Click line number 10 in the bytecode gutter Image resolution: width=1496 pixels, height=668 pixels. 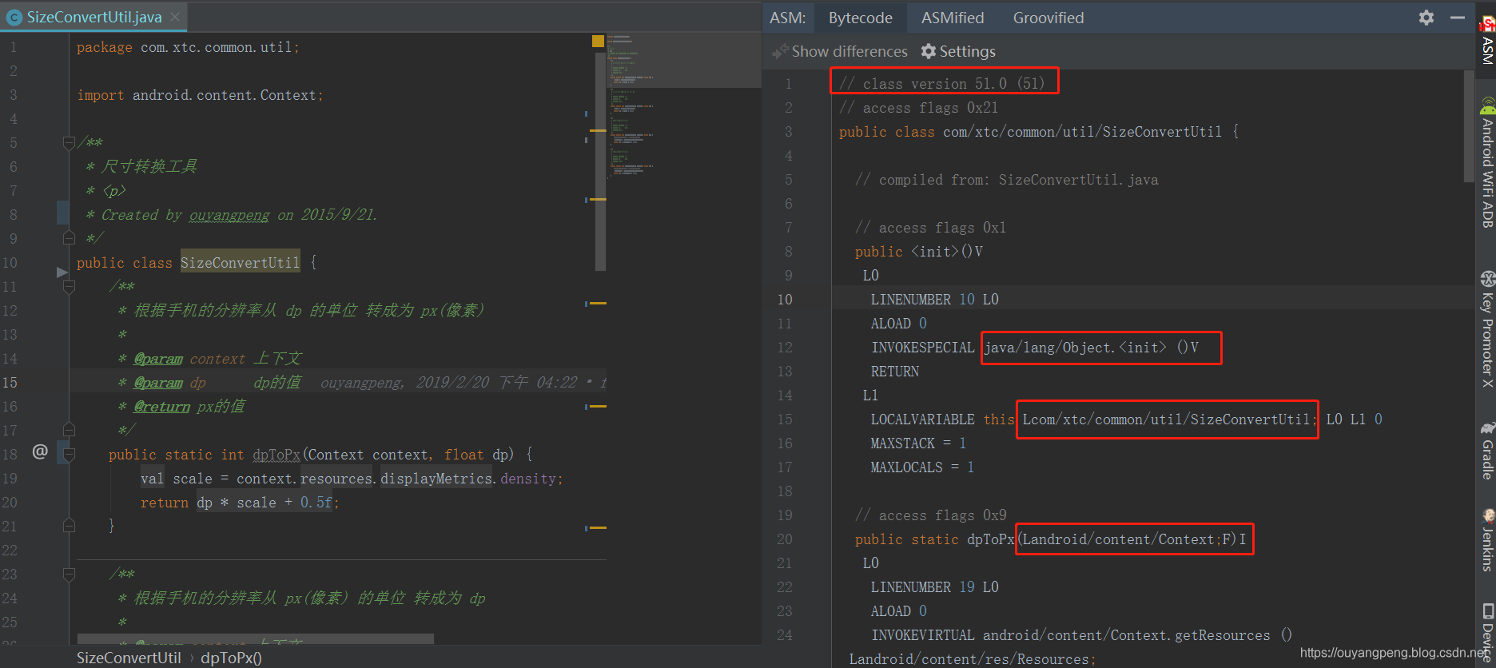tap(785, 299)
